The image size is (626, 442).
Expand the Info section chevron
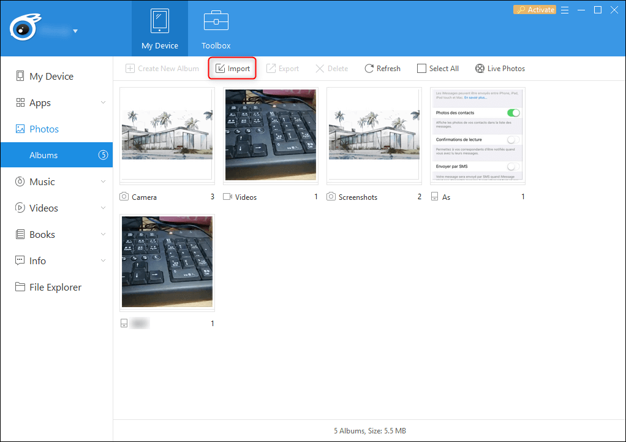tap(103, 261)
